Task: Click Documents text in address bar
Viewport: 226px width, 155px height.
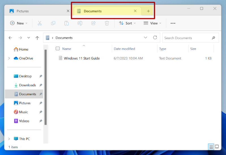Action: pyautogui.click(x=64, y=38)
